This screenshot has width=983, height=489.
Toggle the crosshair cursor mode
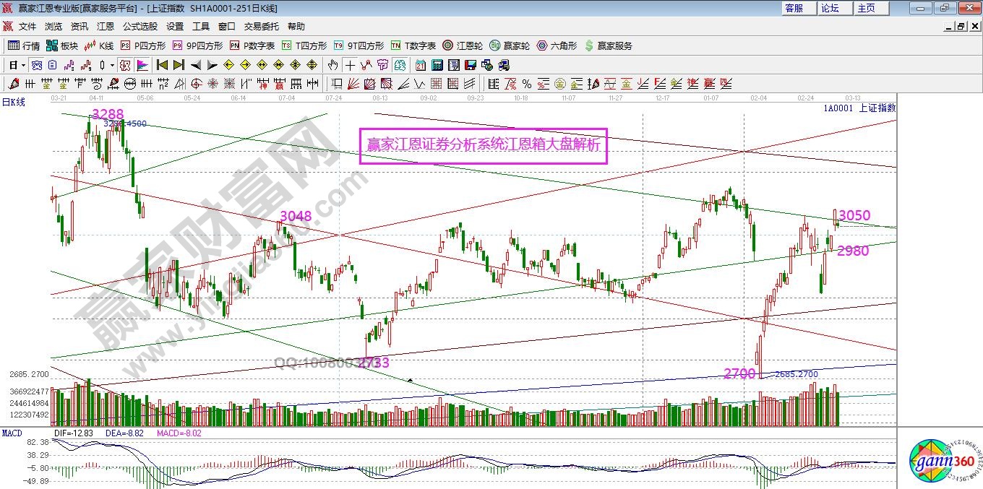coord(351,65)
